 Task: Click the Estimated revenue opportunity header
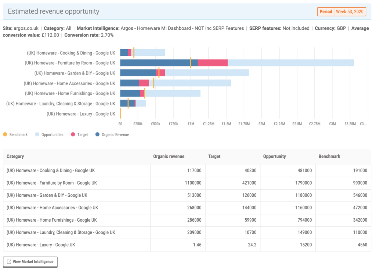pyautogui.click(x=53, y=11)
